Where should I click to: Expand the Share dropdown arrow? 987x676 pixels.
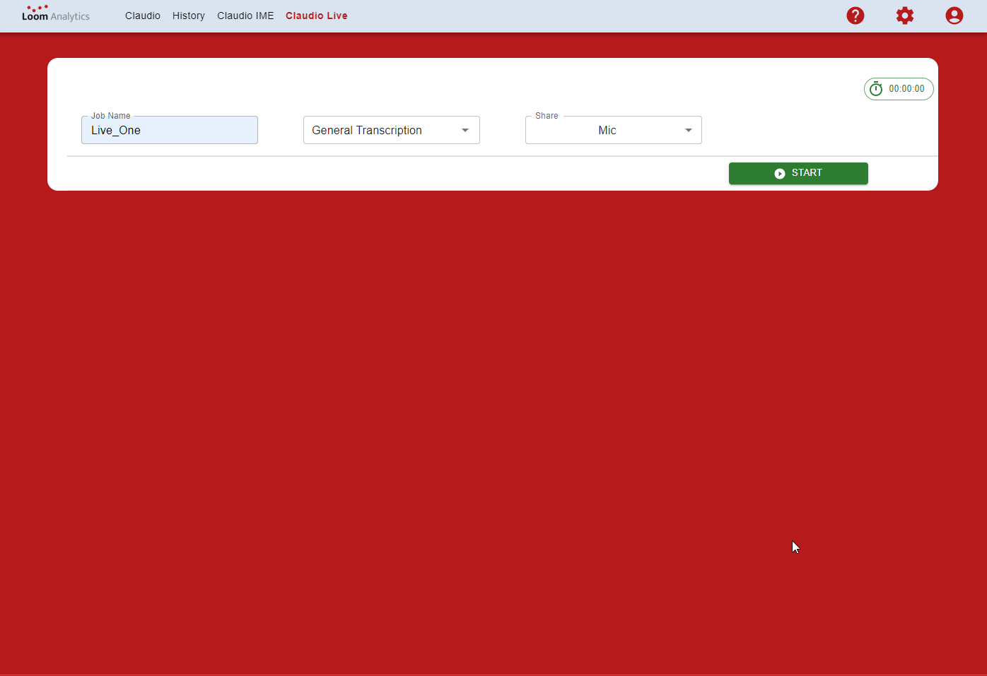pyautogui.click(x=688, y=131)
